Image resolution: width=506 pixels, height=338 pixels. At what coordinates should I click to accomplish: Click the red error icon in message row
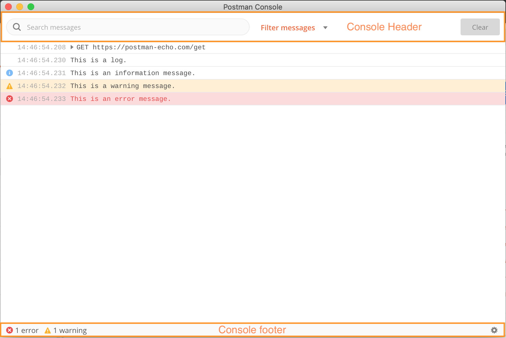10,99
